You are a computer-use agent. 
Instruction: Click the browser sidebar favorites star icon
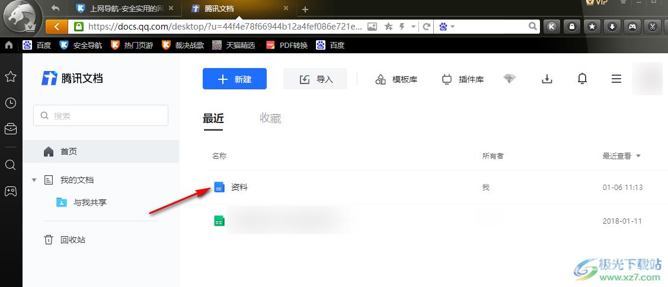11,76
